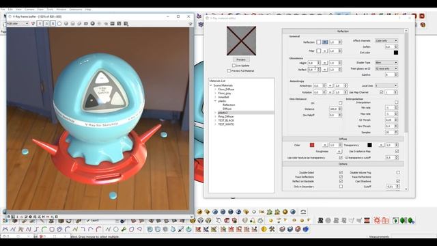Click the red square icon at top-right toolbar
The height and width of the screenshot is (246, 437).
(x=422, y=16)
